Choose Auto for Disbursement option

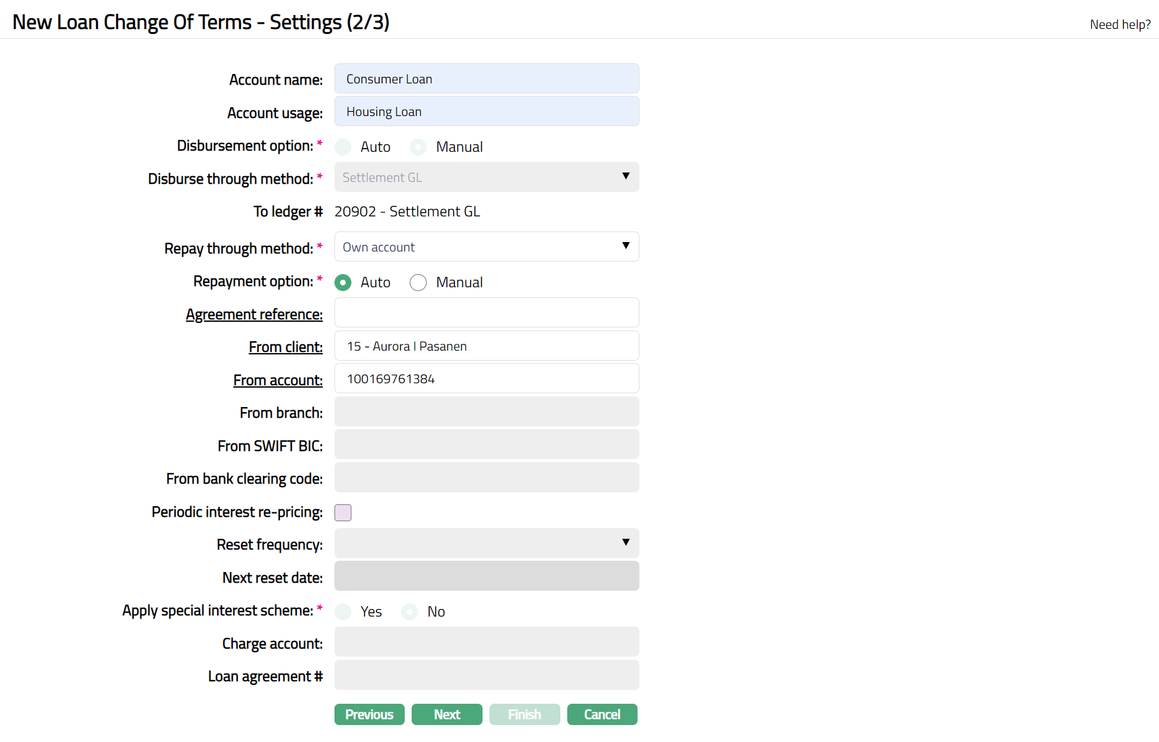click(x=343, y=147)
